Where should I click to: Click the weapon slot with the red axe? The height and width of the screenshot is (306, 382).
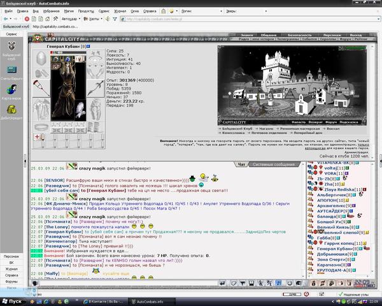pyautogui.click(x=41, y=88)
